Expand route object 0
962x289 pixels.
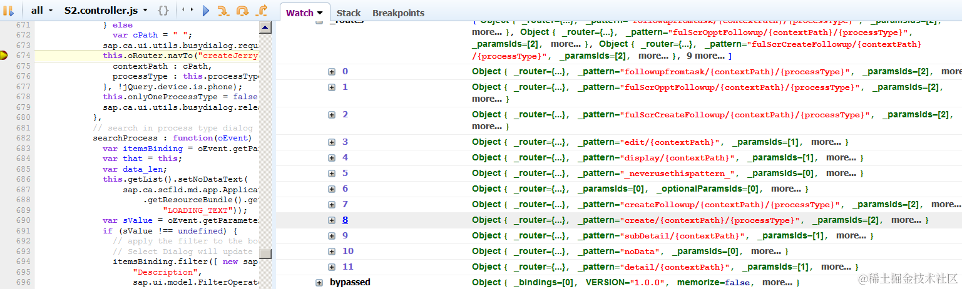click(332, 72)
